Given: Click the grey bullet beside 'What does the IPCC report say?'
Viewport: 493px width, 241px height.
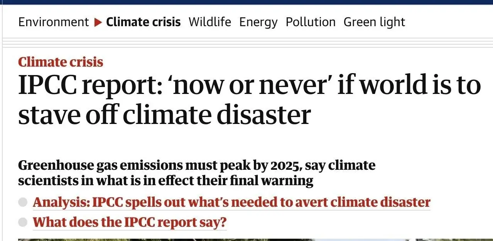Looking at the screenshot, I should pos(23,222).
